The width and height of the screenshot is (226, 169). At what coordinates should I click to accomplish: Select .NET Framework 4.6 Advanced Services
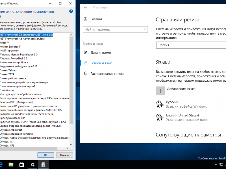22,39
